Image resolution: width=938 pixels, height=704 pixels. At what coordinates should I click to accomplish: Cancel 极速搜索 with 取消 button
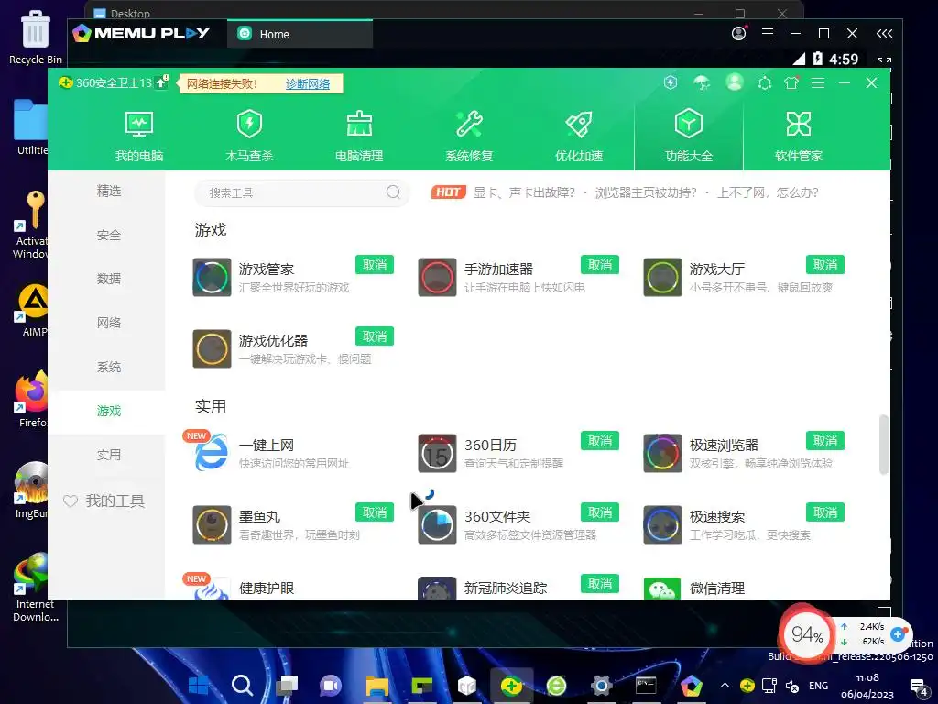pyautogui.click(x=825, y=512)
